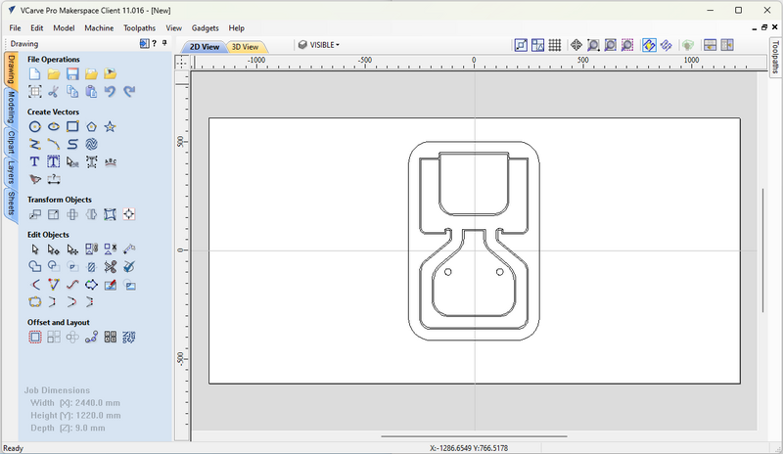Select the Draw Text tool
The width and height of the screenshot is (783, 454).
click(x=35, y=161)
